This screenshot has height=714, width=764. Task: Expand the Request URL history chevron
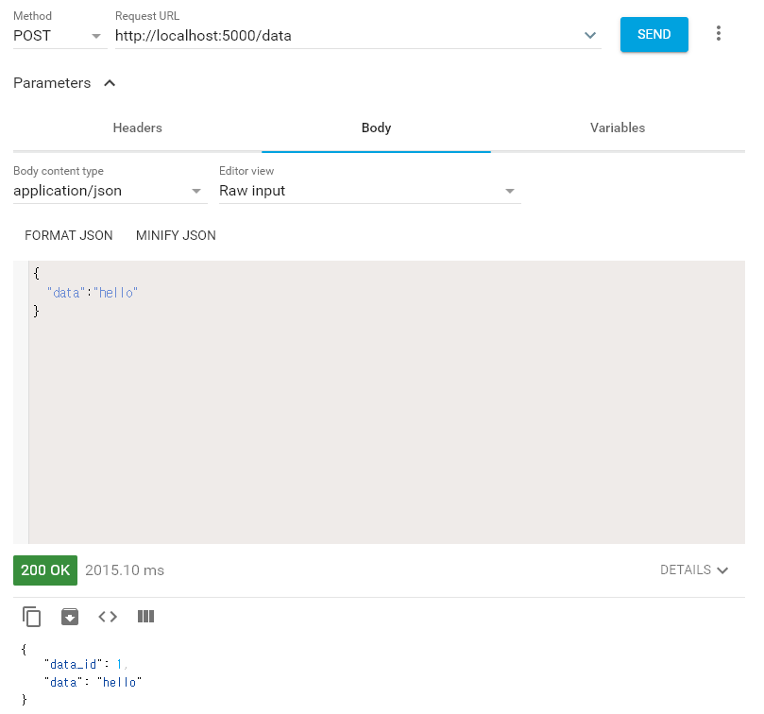(590, 35)
